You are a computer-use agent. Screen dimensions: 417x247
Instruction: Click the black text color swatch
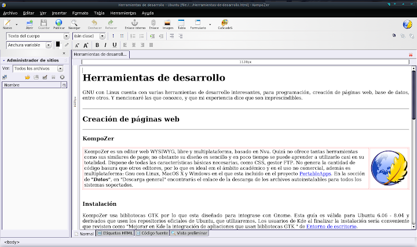pos(58,44)
